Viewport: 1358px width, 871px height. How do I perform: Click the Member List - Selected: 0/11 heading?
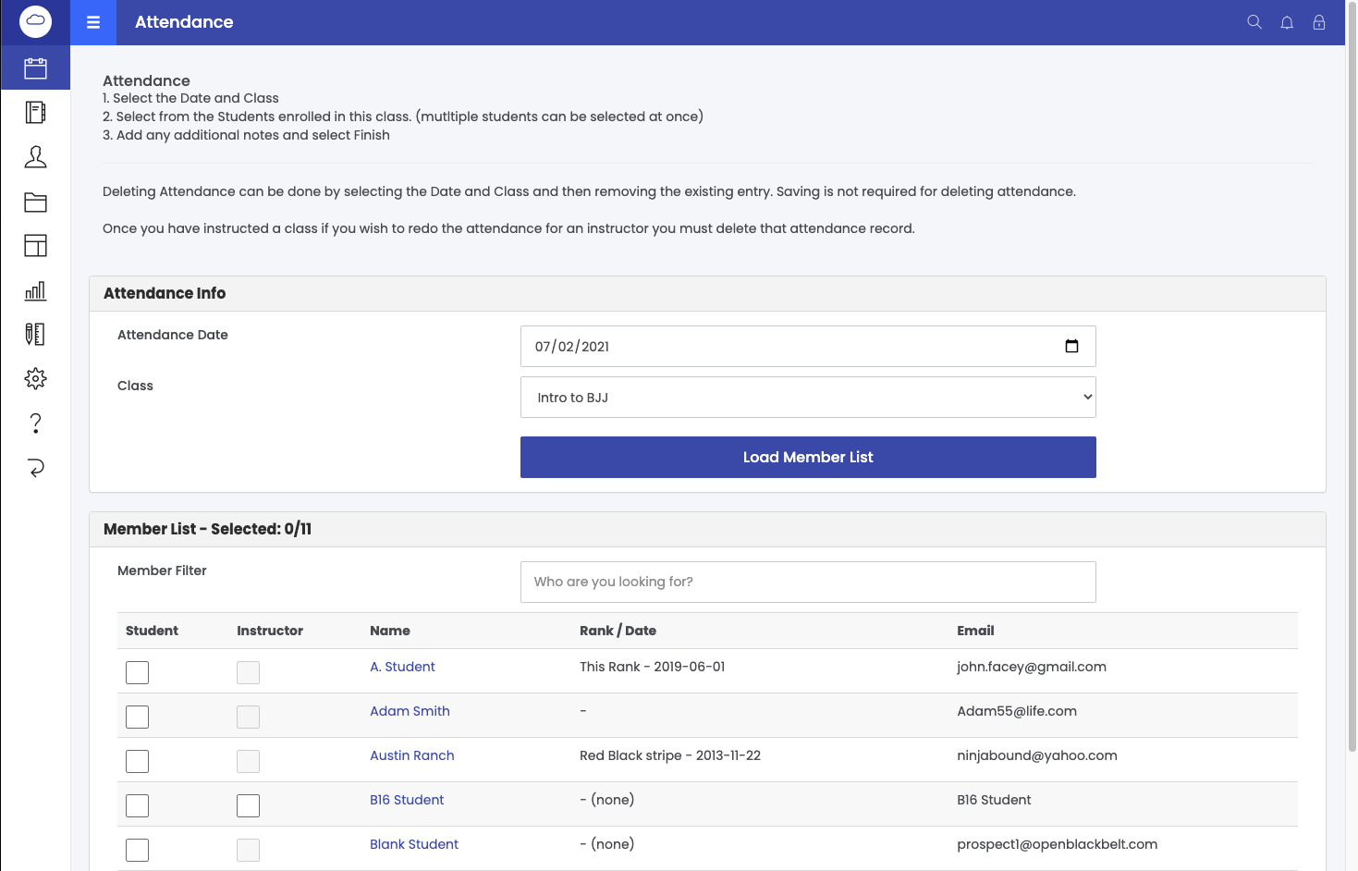point(207,529)
